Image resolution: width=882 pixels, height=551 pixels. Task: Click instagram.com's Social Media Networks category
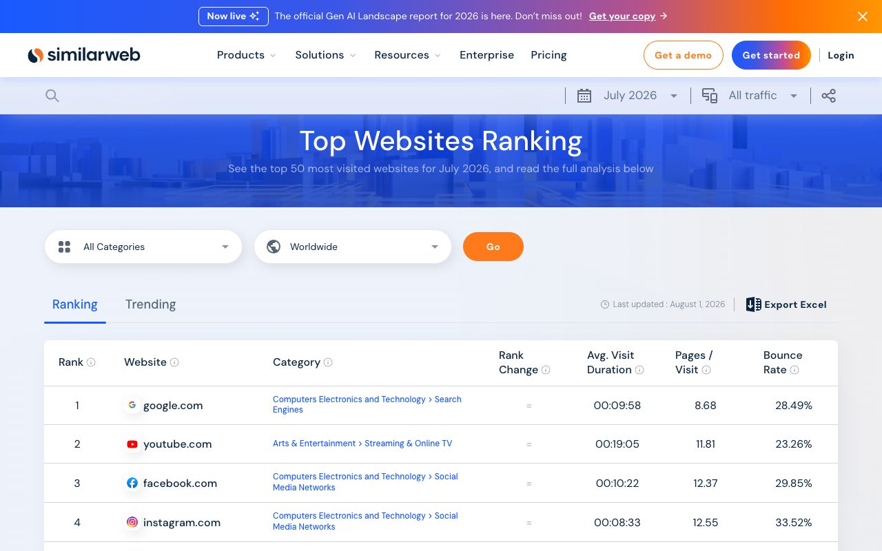[365, 521]
